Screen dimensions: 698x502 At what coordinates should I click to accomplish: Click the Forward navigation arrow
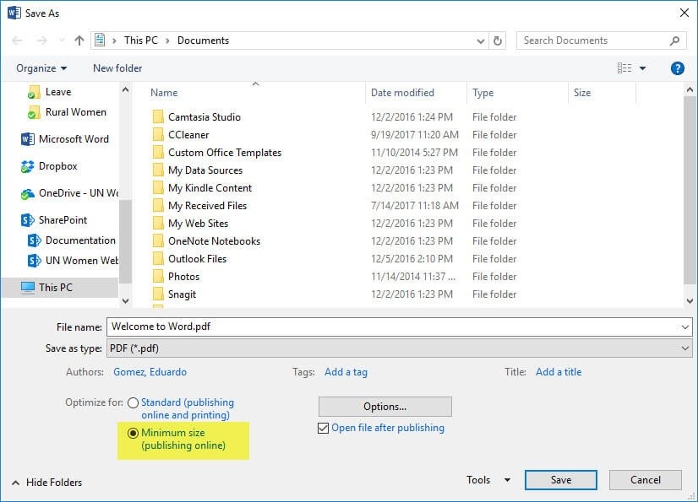[x=42, y=40]
